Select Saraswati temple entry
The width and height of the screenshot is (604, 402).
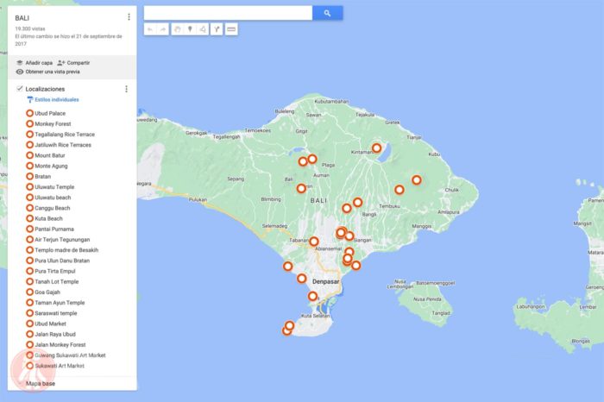coord(51,313)
